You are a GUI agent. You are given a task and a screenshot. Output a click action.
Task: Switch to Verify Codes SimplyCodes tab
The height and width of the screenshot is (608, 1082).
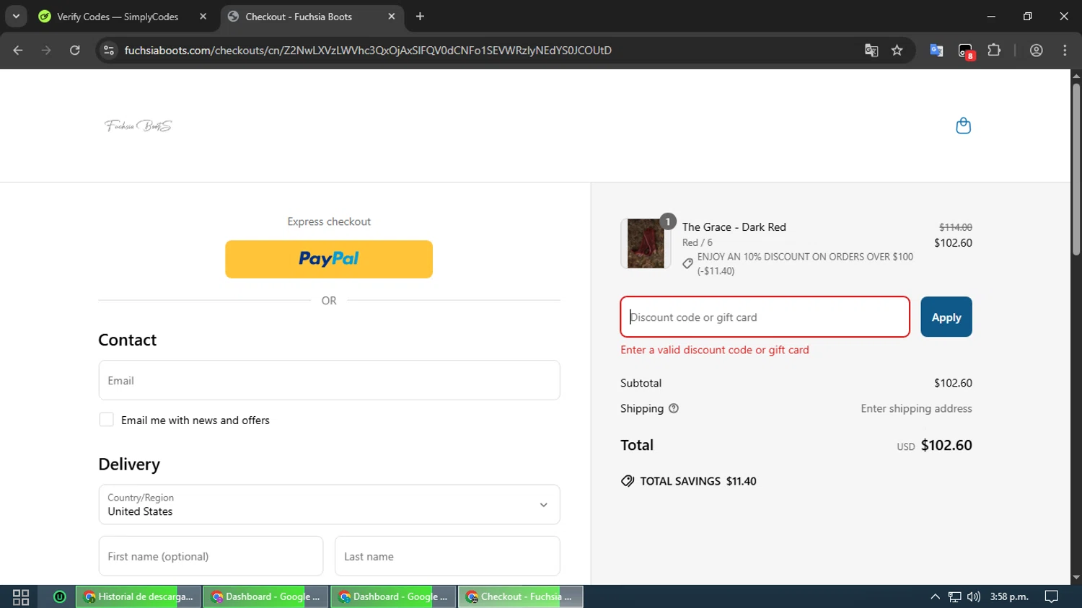coord(118,16)
